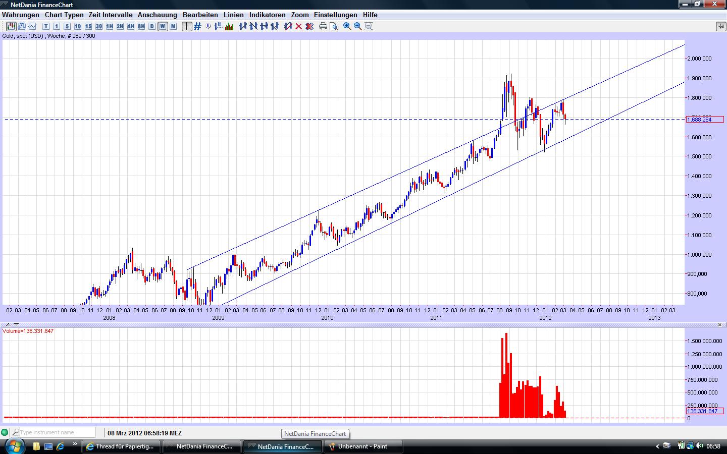Zoom out with the minus magnifier
The height and width of the screenshot is (454, 727).
358,26
